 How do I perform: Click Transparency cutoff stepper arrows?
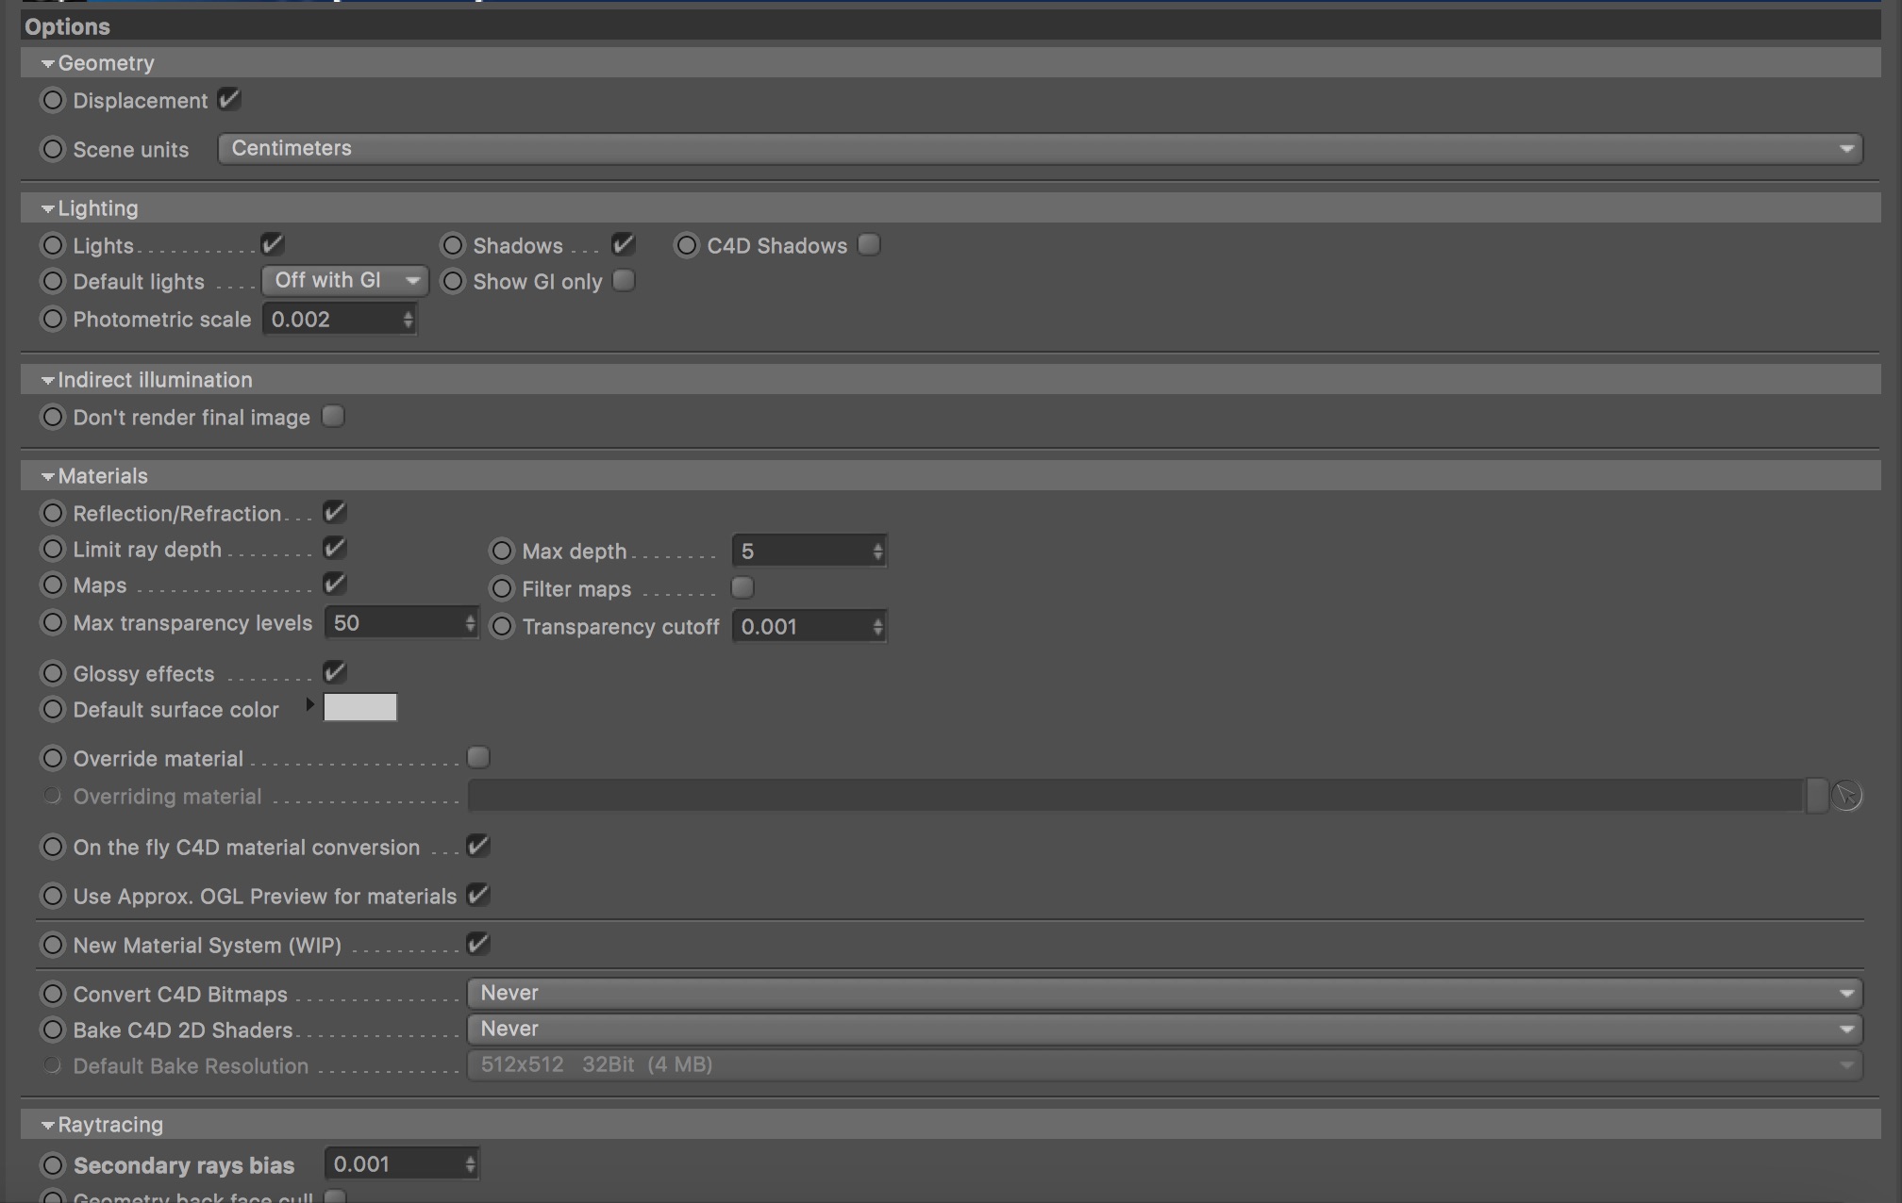click(x=877, y=627)
